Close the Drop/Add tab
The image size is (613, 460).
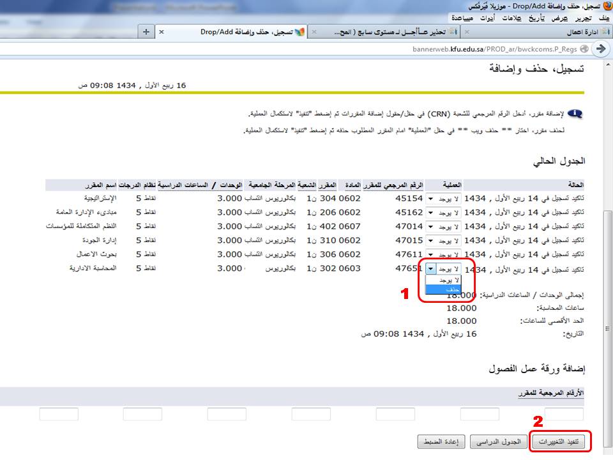coord(161,31)
